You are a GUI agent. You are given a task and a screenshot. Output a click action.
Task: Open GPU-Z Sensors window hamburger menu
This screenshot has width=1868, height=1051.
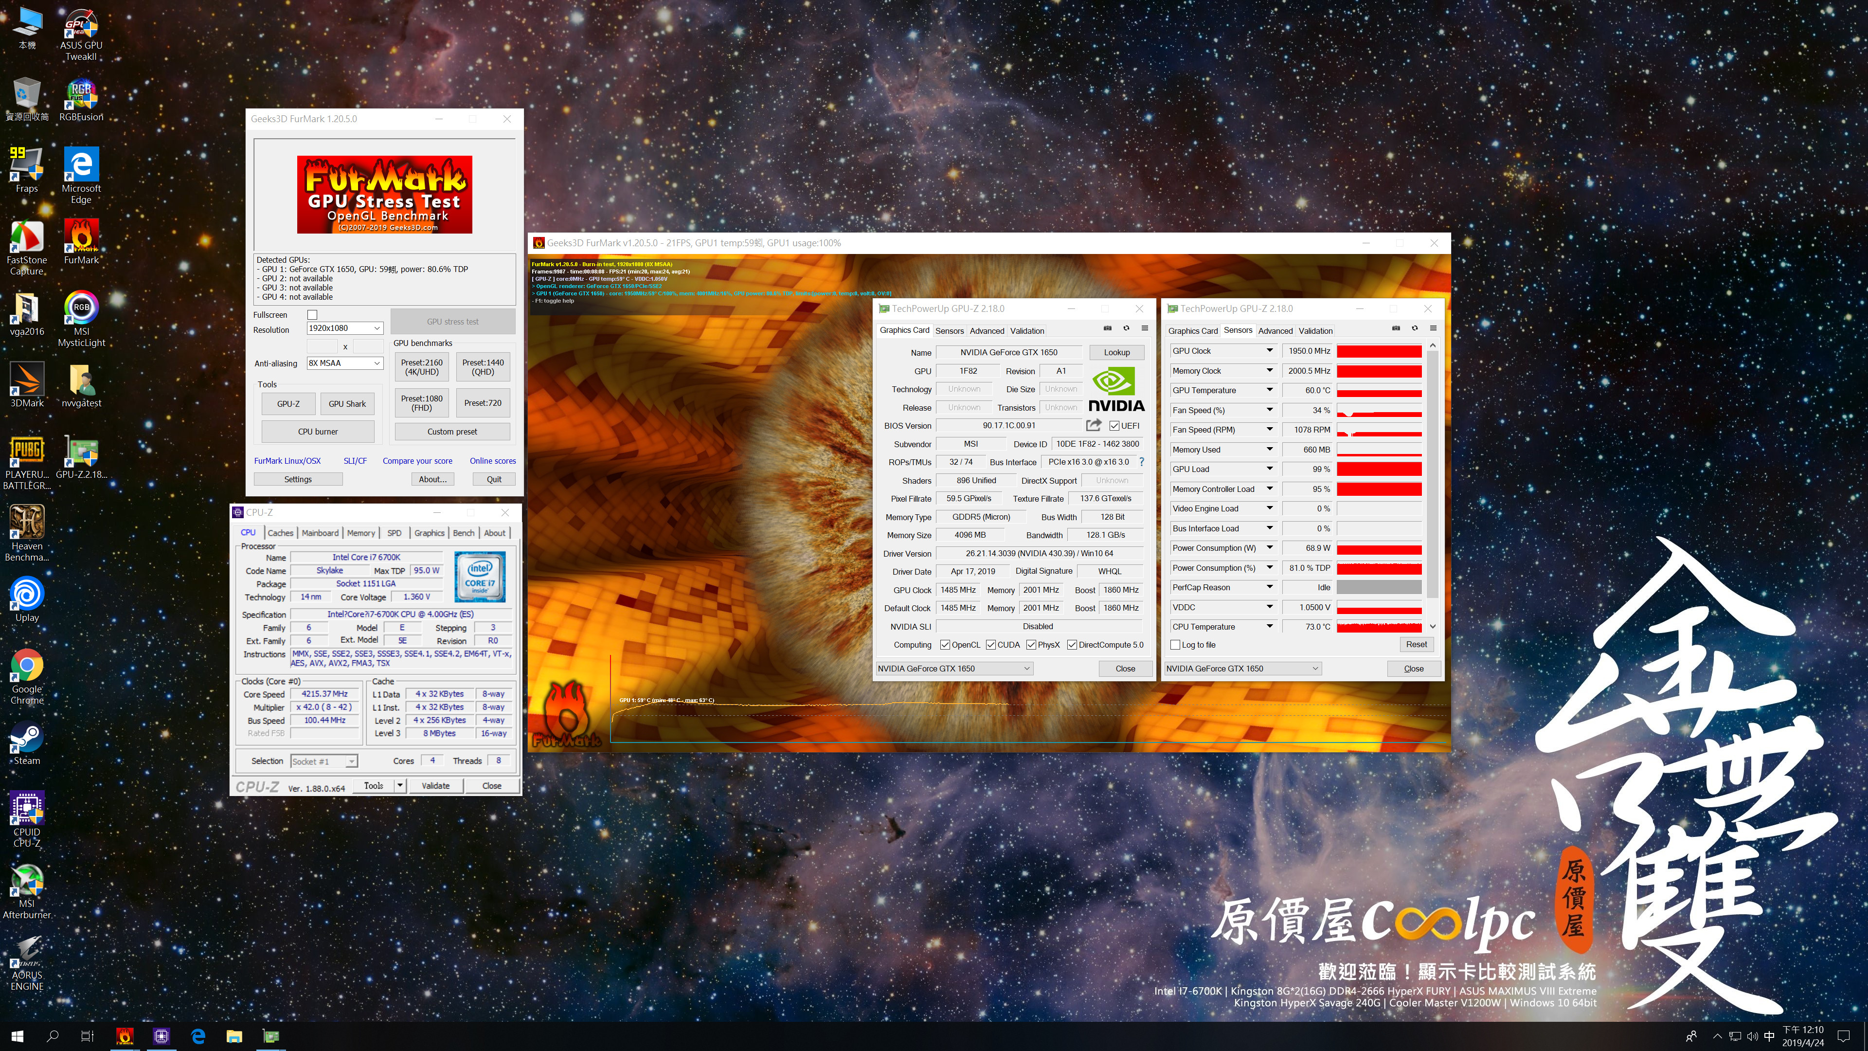coord(1433,328)
